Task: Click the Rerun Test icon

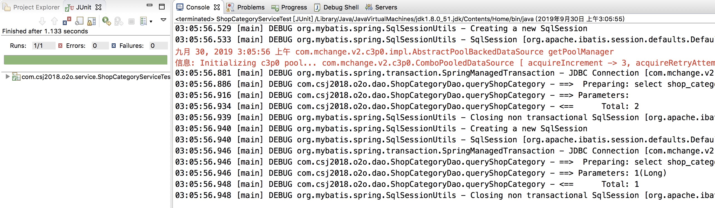Action: click(x=106, y=21)
